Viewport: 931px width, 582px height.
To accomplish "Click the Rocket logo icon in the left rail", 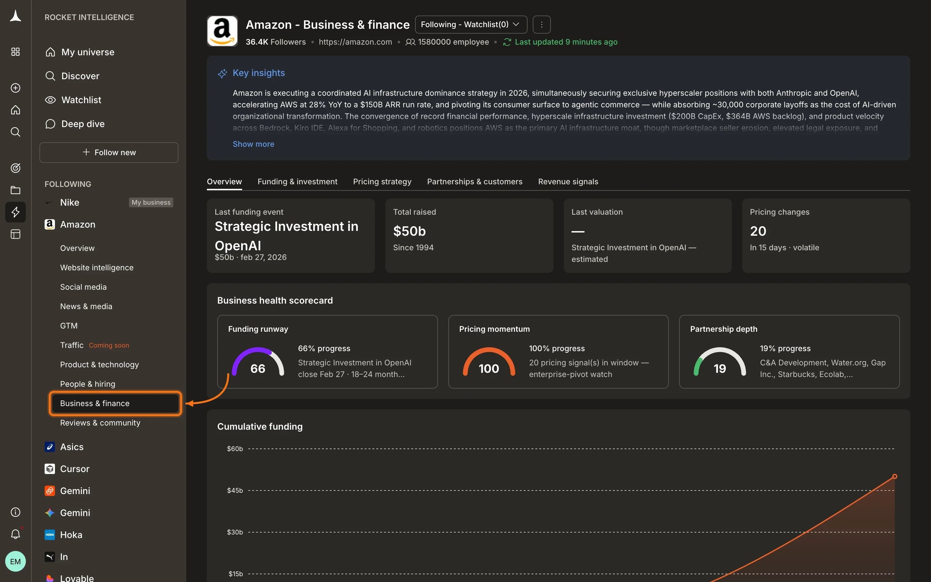I will [x=16, y=16].
